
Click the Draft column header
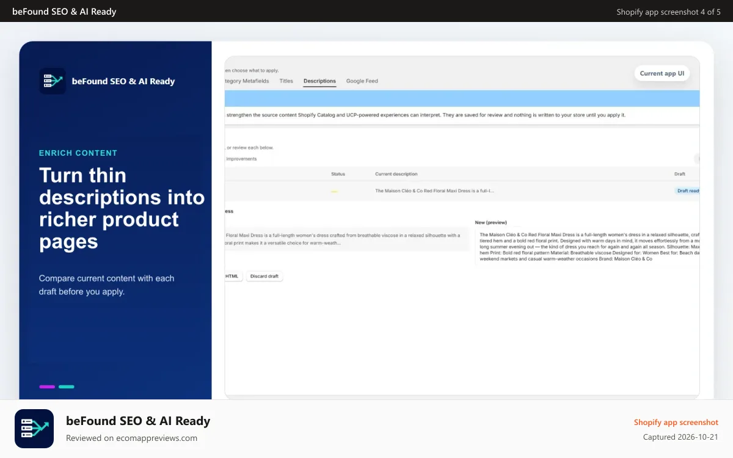tap(680, 174)
